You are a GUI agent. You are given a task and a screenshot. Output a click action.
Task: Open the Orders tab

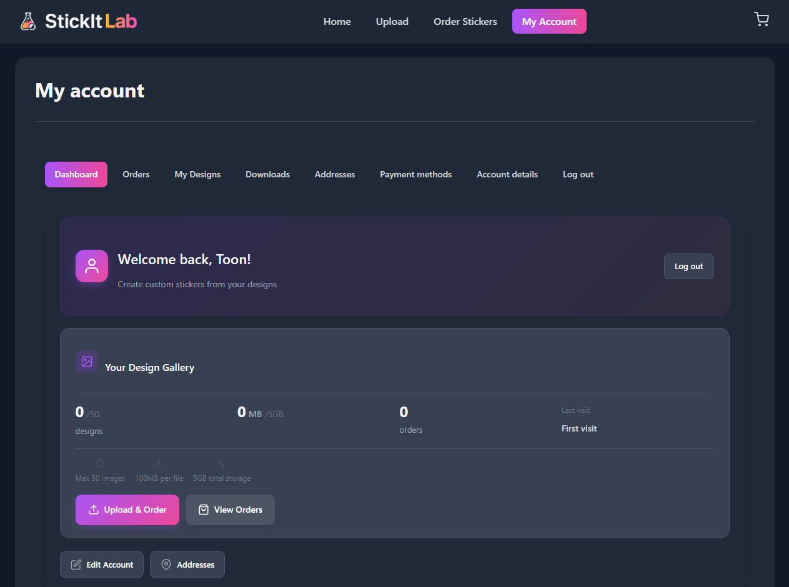136,174
